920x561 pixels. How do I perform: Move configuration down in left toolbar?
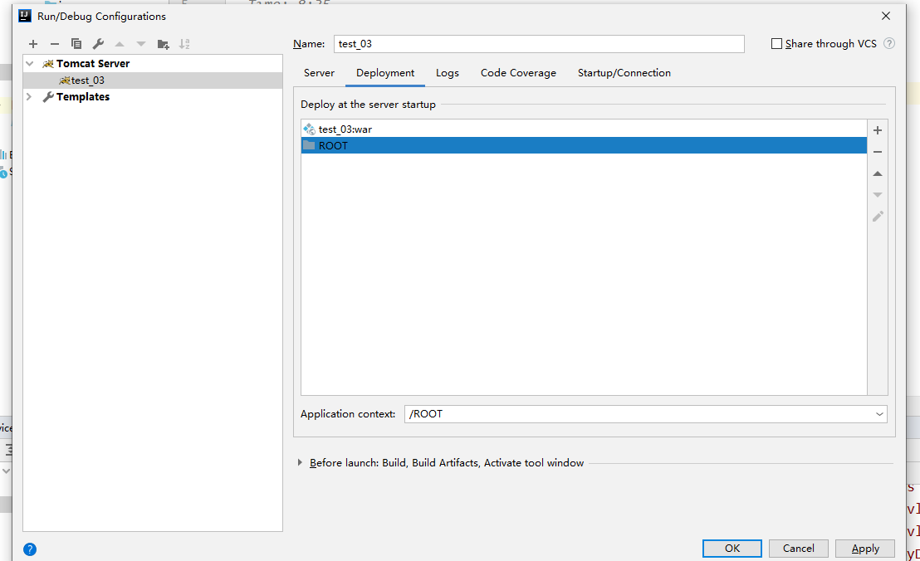[141, 44]
